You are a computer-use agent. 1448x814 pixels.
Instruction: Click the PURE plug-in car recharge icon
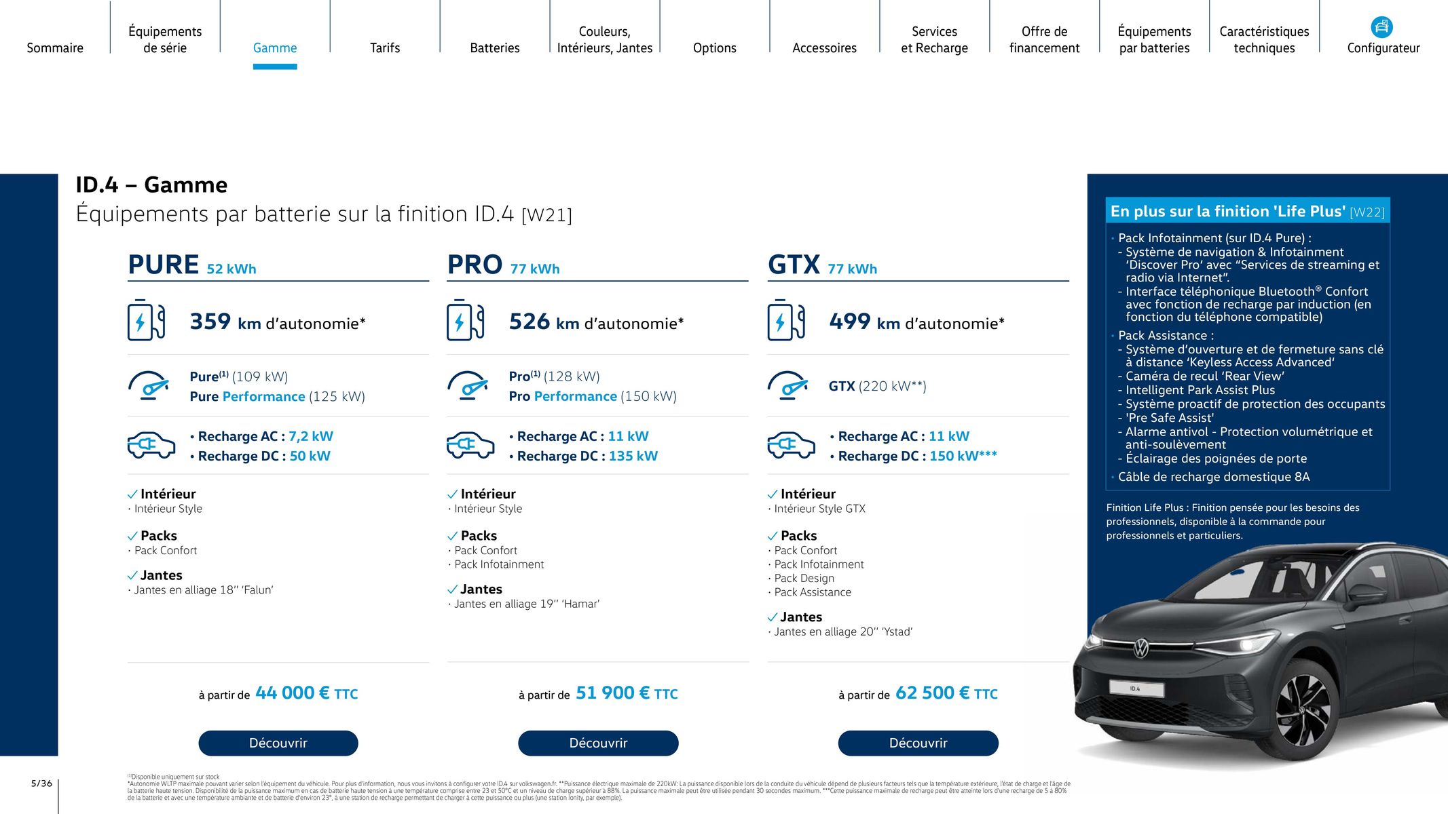151,445
